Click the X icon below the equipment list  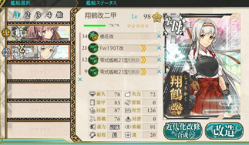tap(80, 79)
